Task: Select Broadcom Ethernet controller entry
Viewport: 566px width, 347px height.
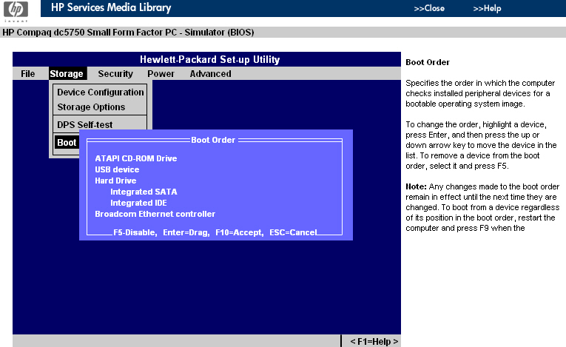Action: 155,214
